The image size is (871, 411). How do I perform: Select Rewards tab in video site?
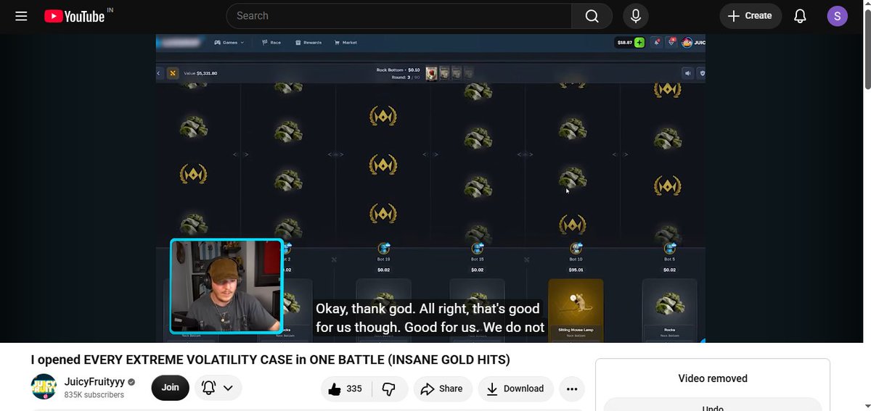pyautogui.click(x=308, y=43)
